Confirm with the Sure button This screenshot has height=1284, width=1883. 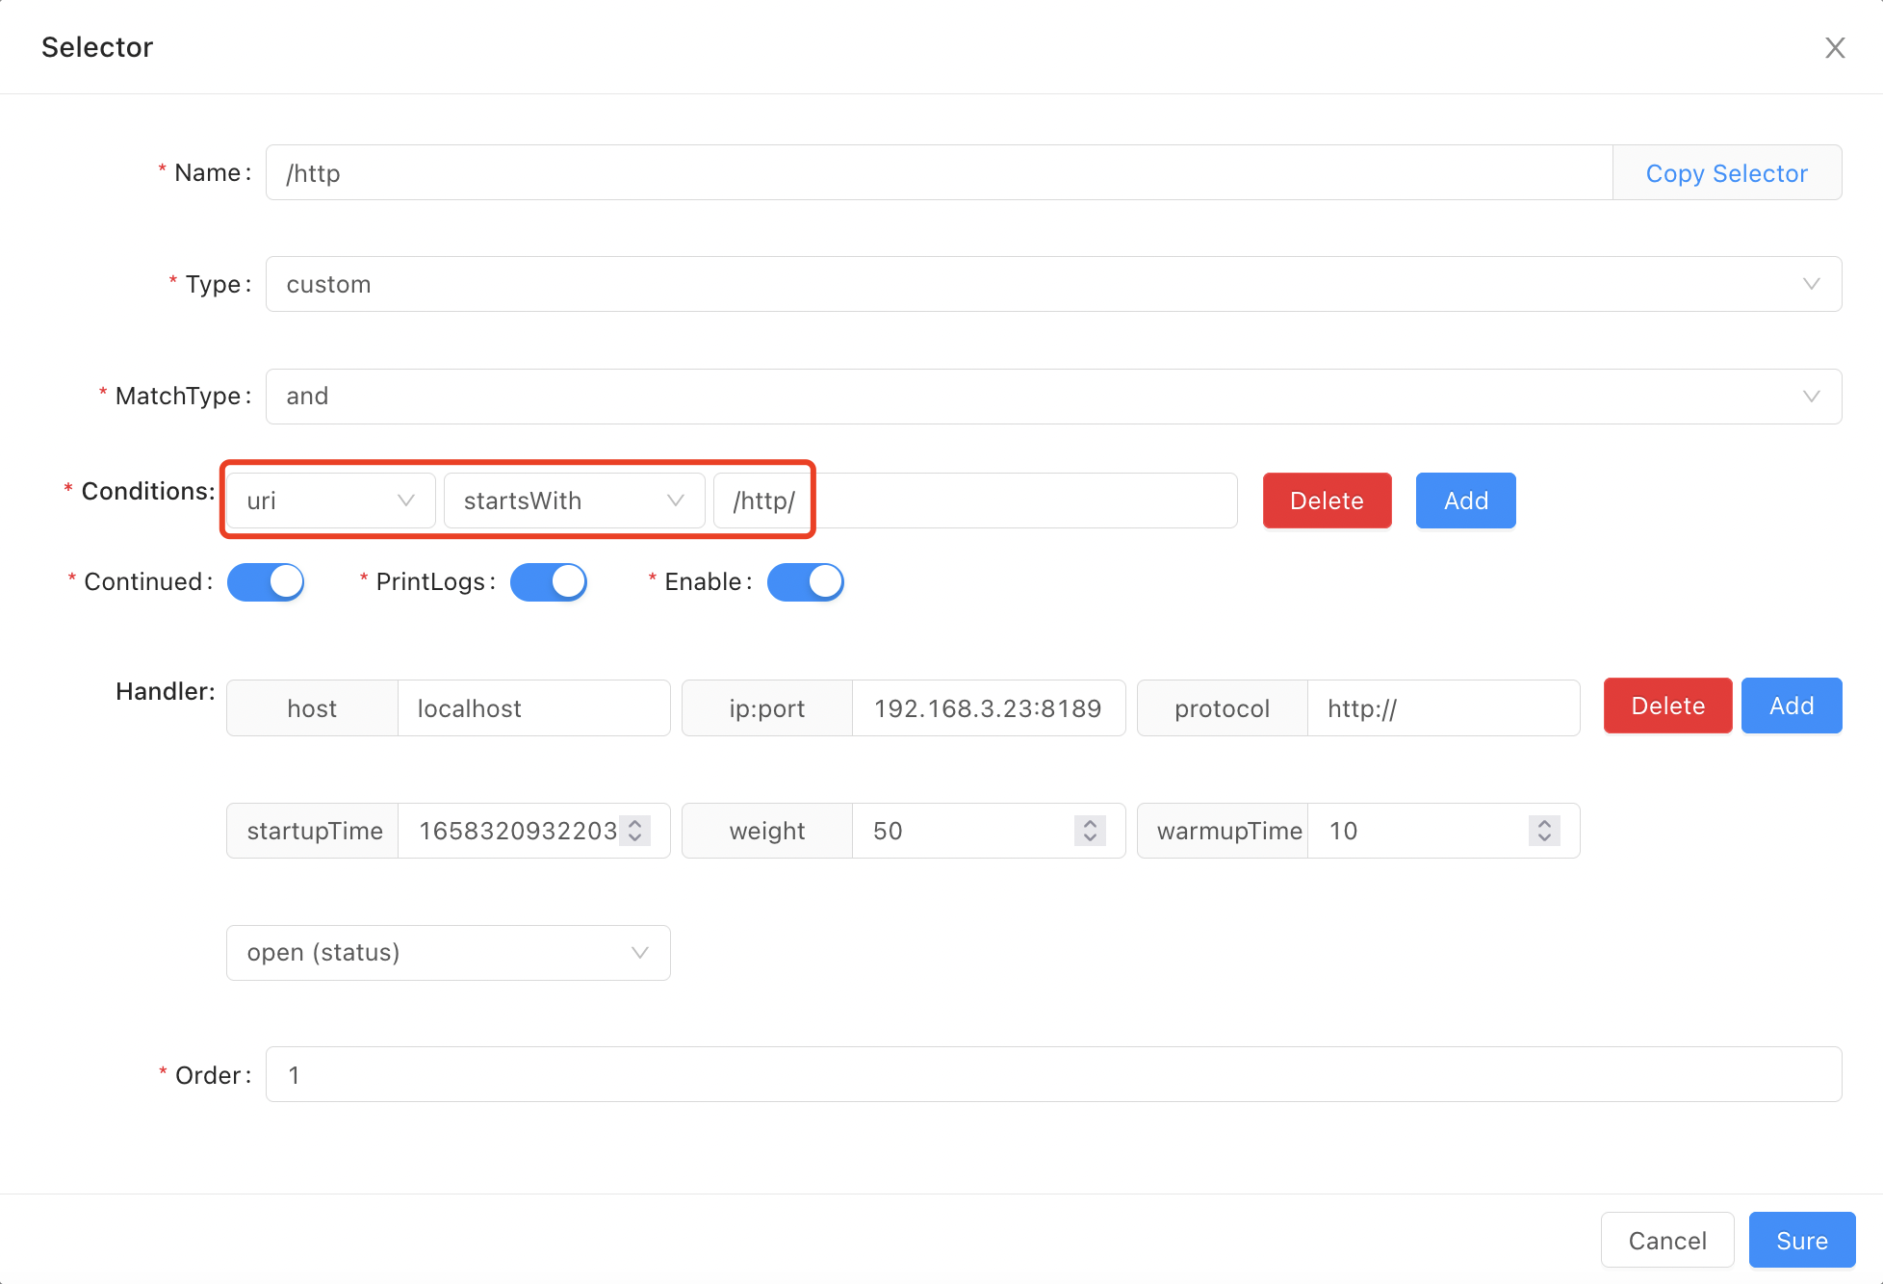pos(1801,1241)
